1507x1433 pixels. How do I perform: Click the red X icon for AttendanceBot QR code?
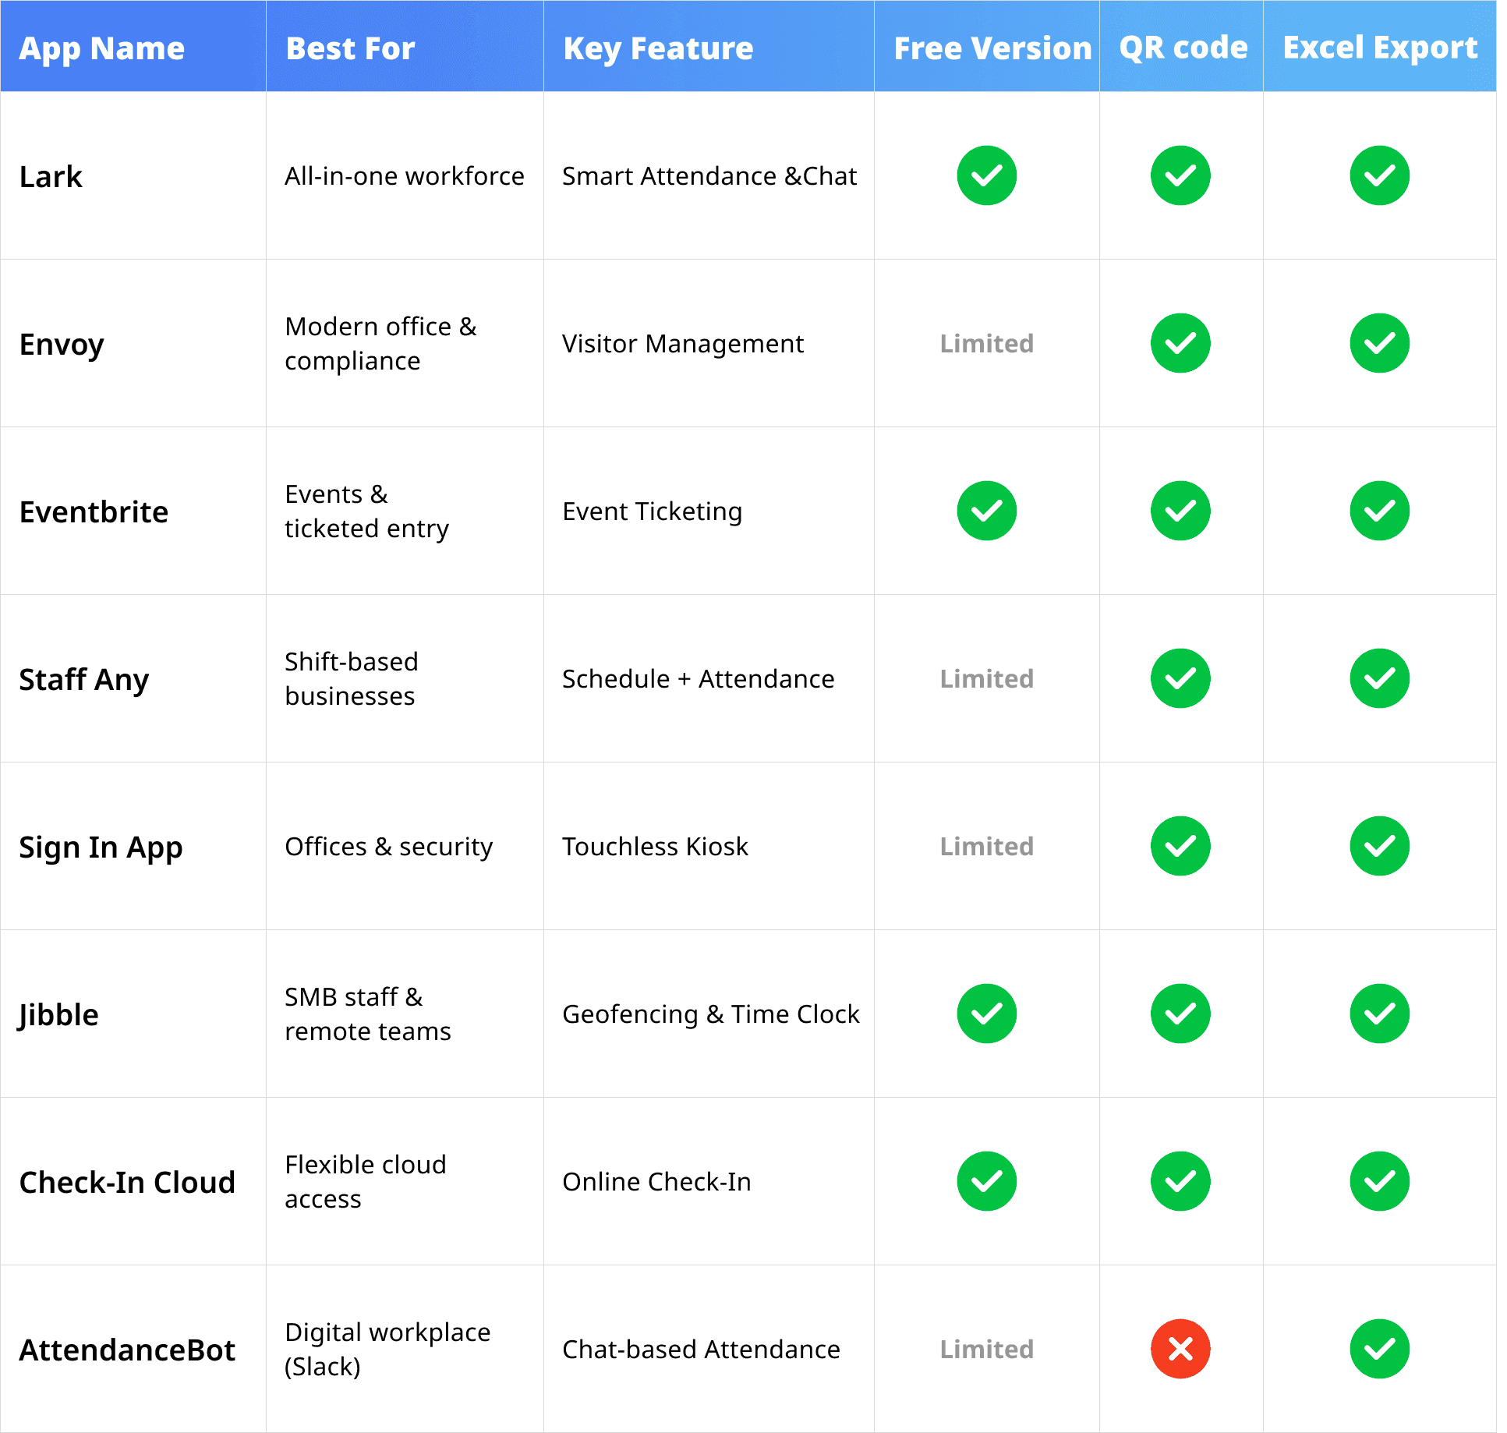click(1180, 1350)
